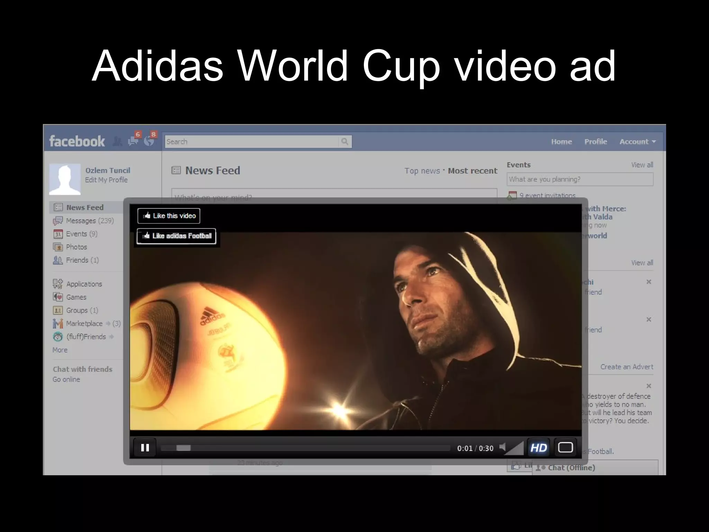This screenshot has width=709, height=532.
Task: Open Chat (Offline) bar
Action: click(x=595, y=468)
